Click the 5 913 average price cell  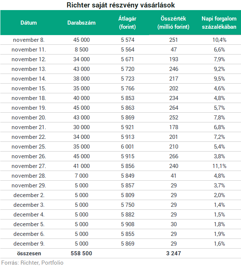point(128,137)
